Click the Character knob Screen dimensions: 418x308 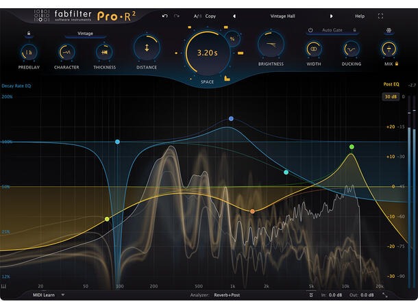[66, 52]
